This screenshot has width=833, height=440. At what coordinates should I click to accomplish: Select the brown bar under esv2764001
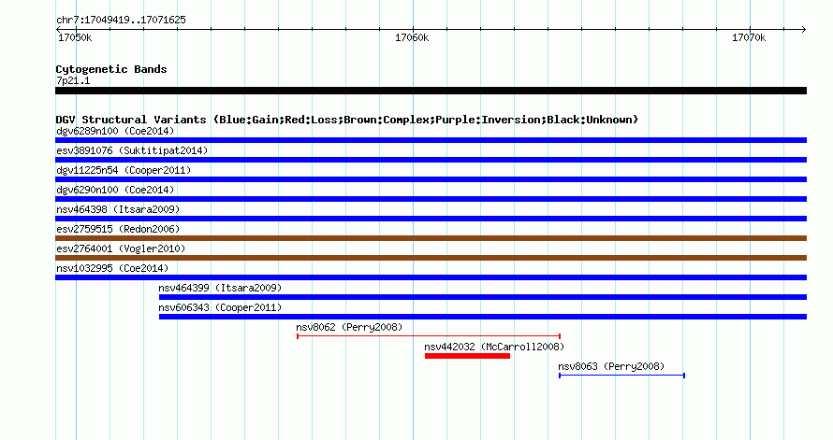431,258
